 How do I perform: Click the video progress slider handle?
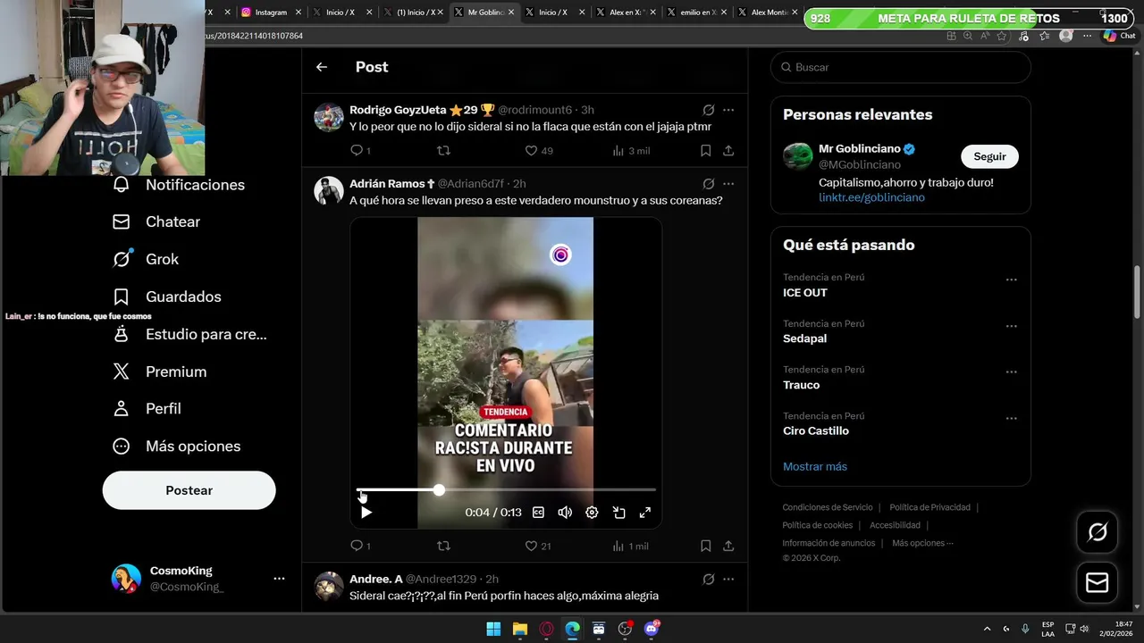(x=439, y=489)
